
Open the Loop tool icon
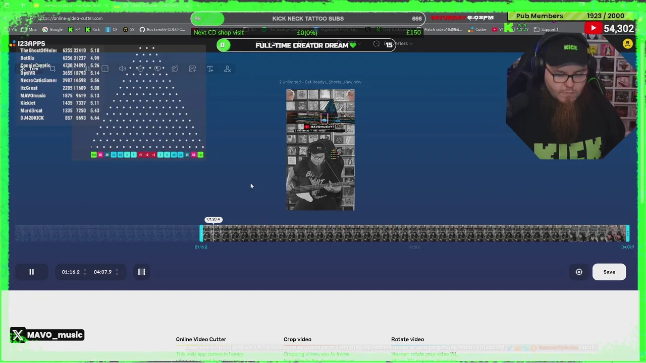[x=157, y=69]
